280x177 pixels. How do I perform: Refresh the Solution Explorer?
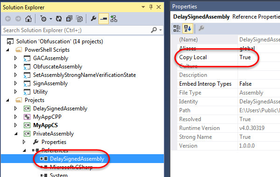(59, 19)
